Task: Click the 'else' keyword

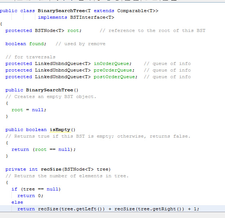Action: pyautogui.click(x=17, y=202)
